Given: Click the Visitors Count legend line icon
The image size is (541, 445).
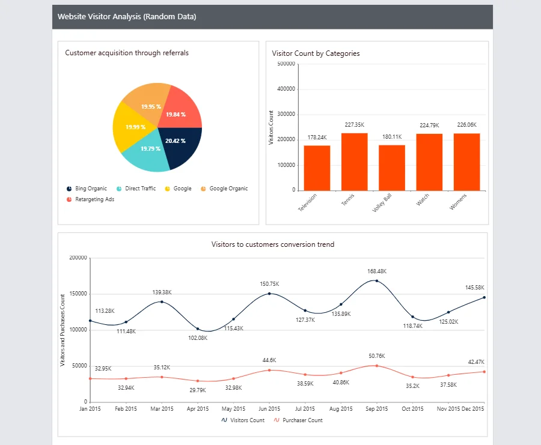Looking at the screenshot, I should (224, 420).
